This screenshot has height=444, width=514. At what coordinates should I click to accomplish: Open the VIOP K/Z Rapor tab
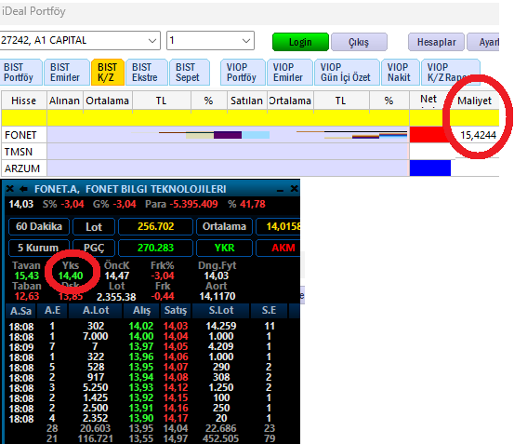click(451, 73)
